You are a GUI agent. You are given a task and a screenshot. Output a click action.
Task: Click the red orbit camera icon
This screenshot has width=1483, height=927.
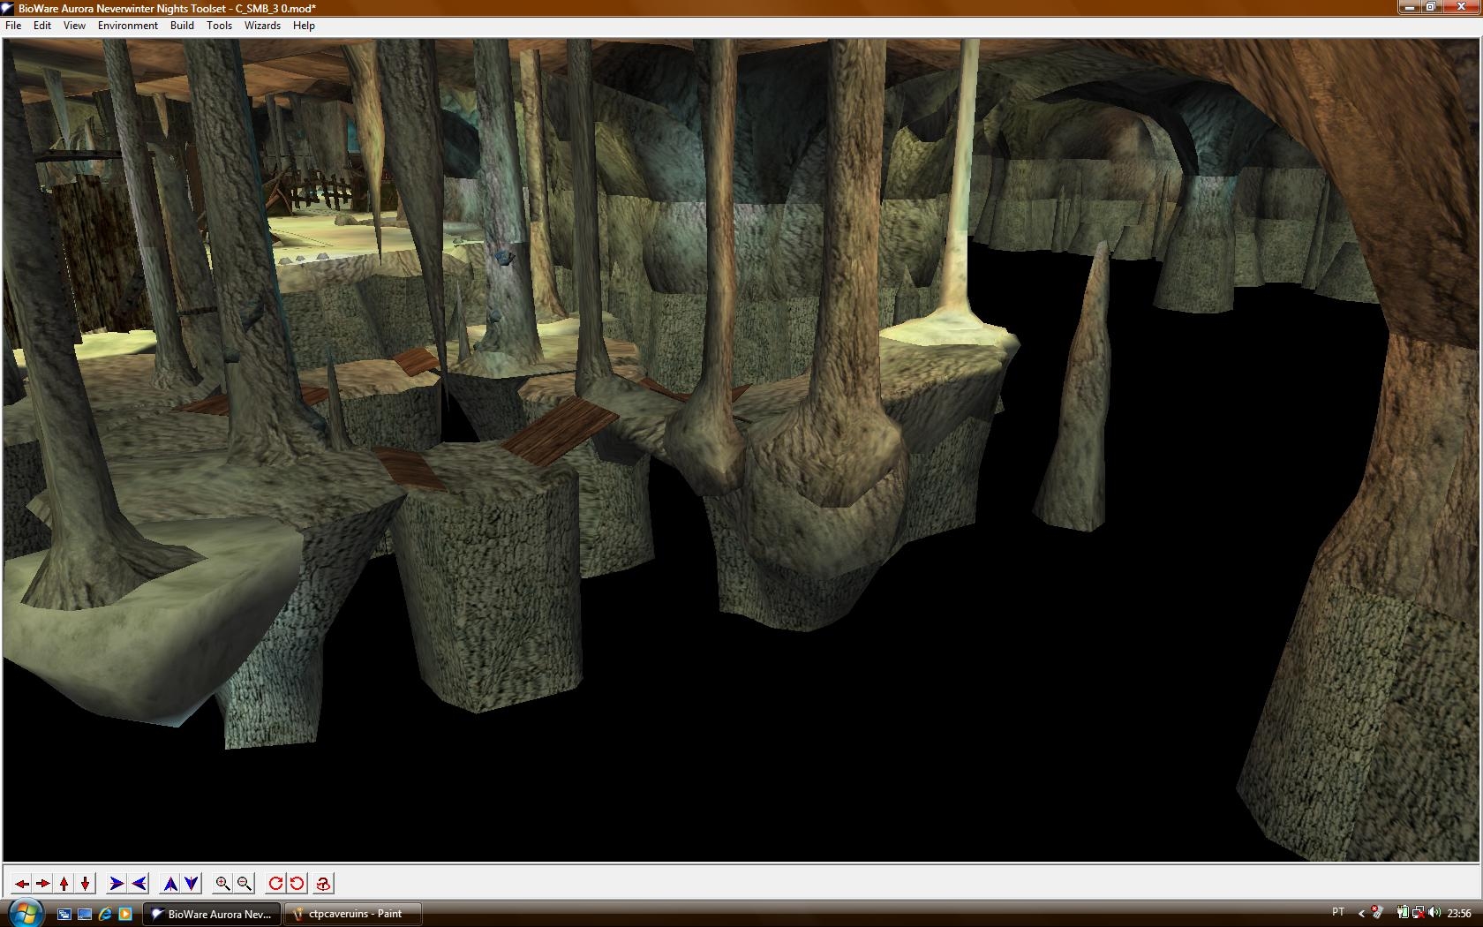(324, 883)
